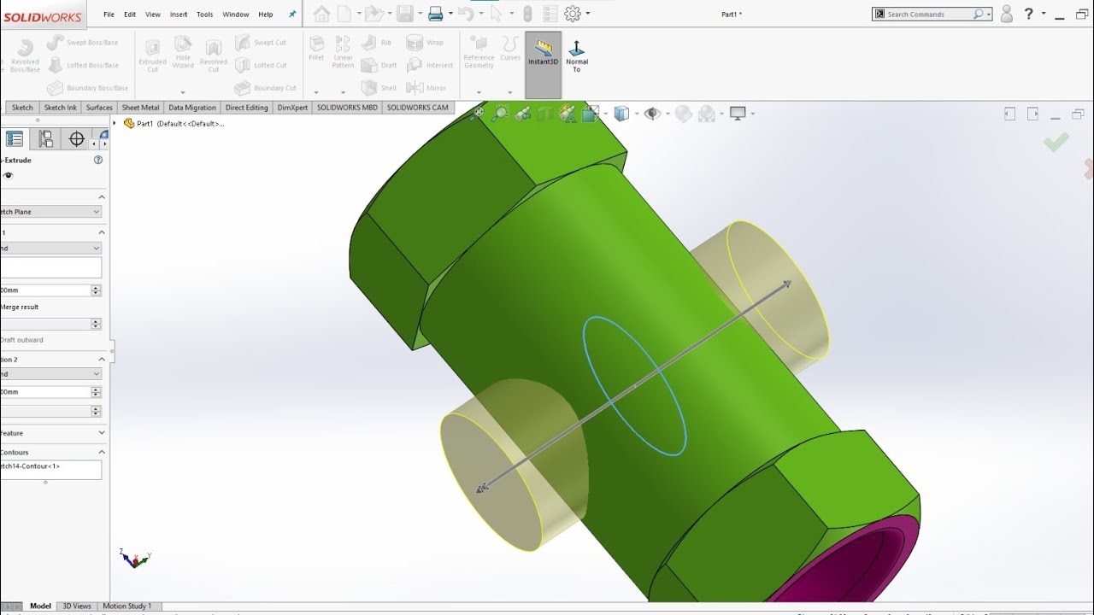The height and width of the screenshot is (615, 1094).
Task: Open the File Properties list icon
Action: pos(550,14)
